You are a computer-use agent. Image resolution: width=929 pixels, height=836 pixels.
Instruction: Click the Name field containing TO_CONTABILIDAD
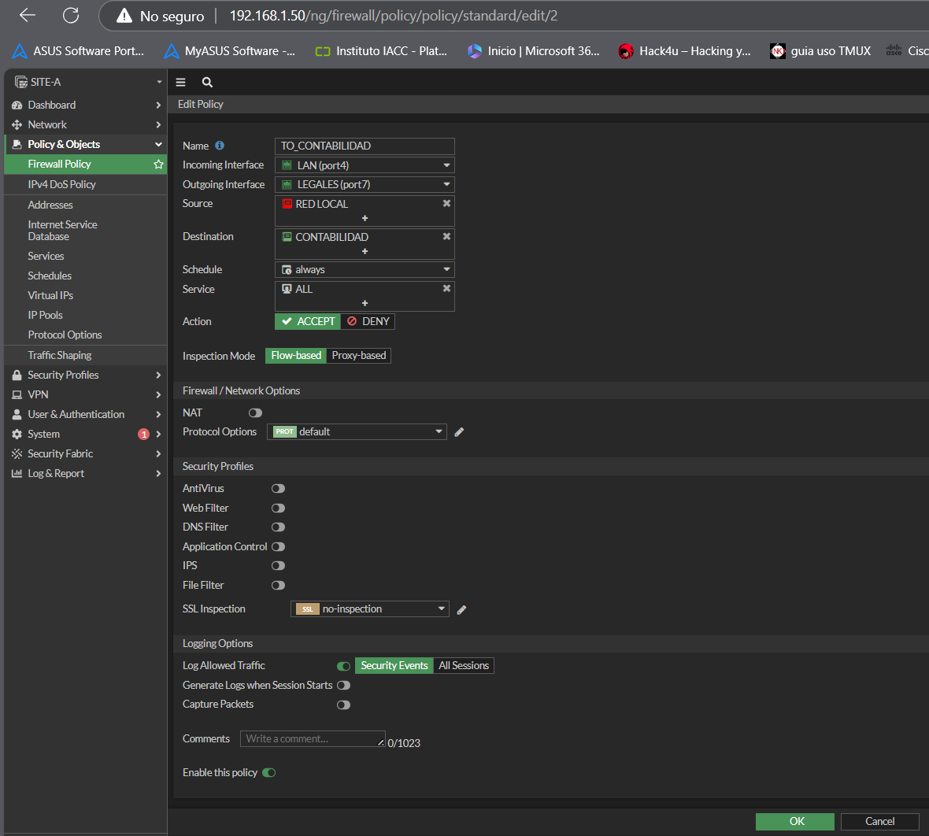click(x=365, y=146)
